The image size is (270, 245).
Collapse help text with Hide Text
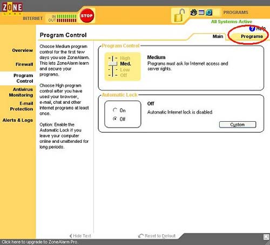tap(80, 236)
